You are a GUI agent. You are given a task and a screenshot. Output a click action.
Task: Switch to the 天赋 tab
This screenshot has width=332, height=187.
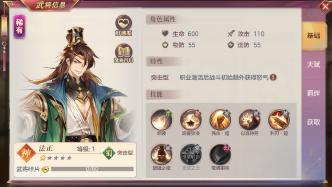[313, 64]
